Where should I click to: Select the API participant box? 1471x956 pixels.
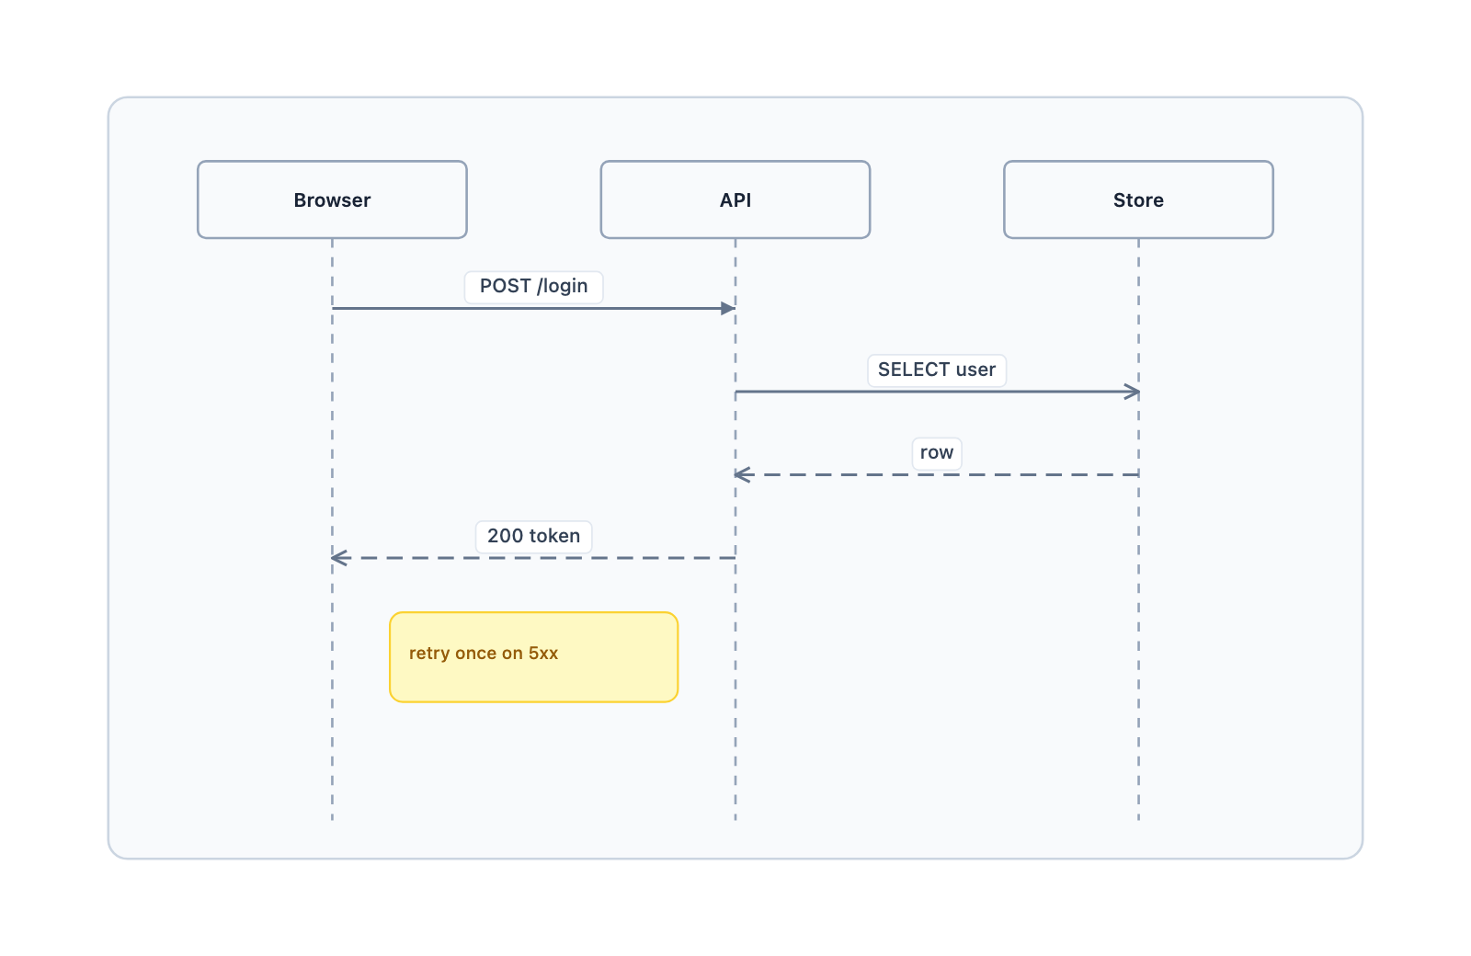point(735,199)
